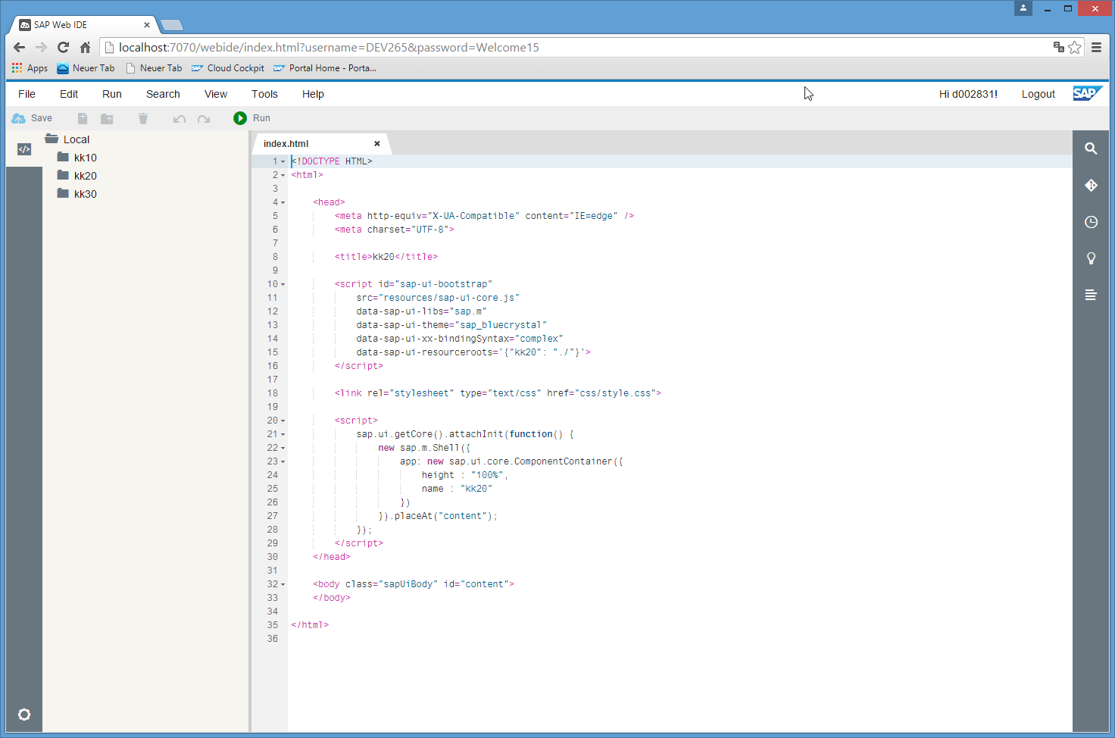
Task: Click the undo arrow icon
Action: 180,119
